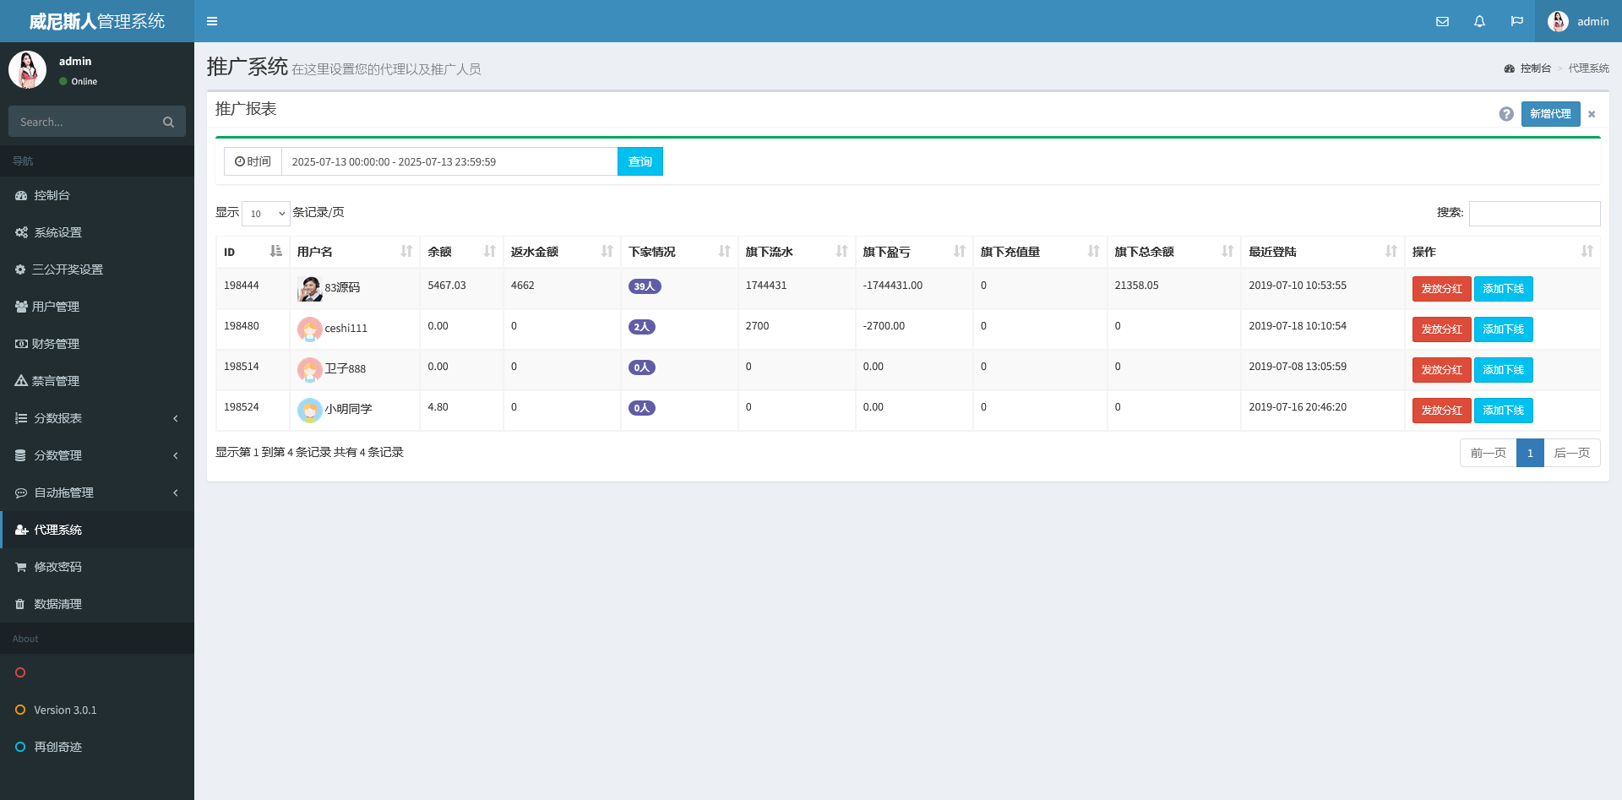Sort table by ID column
This screenshot has height=800, width=1622.
tap(253, 252)
